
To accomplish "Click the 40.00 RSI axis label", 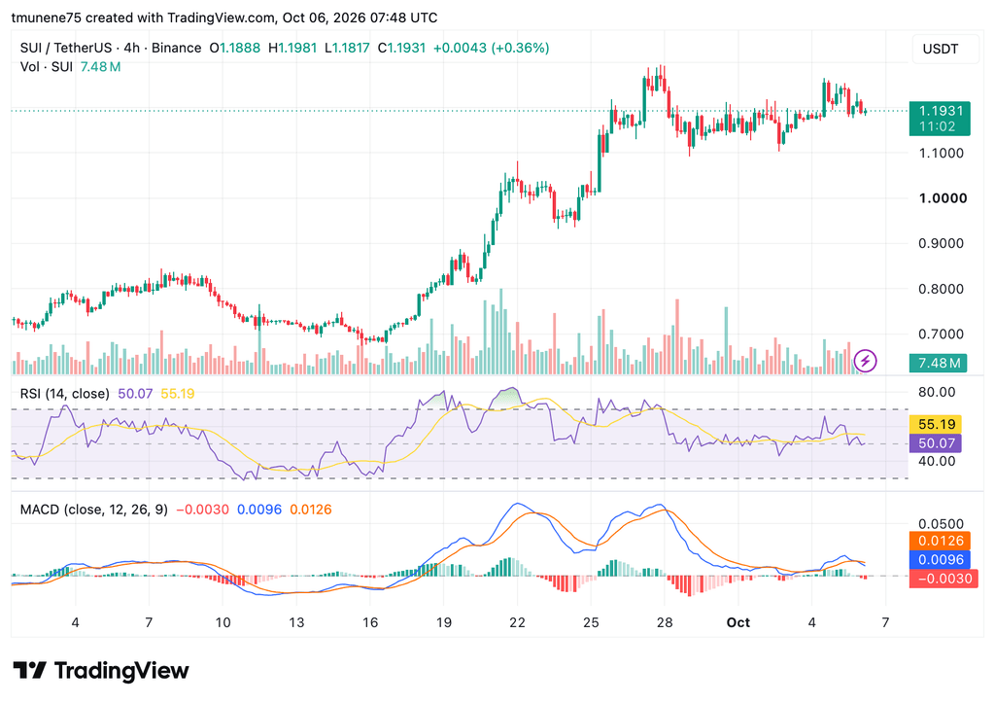I will (x=937, y=461).
